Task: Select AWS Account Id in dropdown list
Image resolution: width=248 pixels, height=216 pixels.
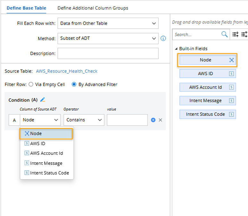Action: tap(46, 153)
